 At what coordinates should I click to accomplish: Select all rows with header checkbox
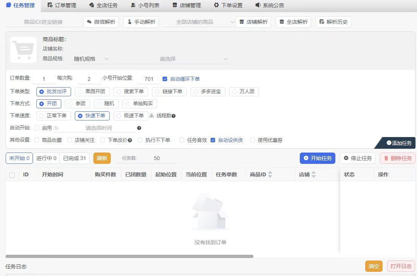pyautogui.click(x=12, y=175)
